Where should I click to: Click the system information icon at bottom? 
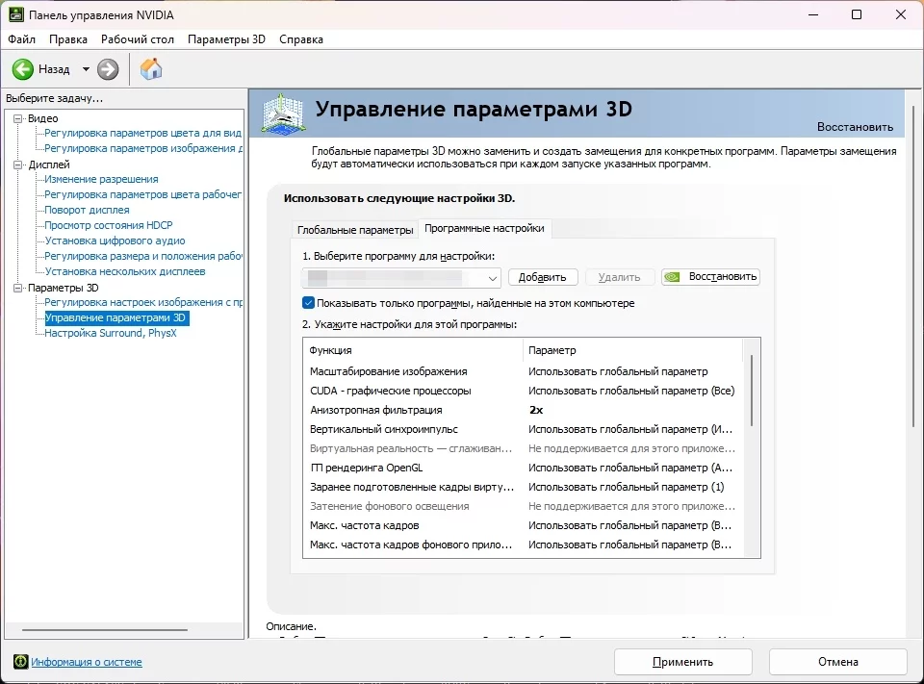[x=20, y=662]
